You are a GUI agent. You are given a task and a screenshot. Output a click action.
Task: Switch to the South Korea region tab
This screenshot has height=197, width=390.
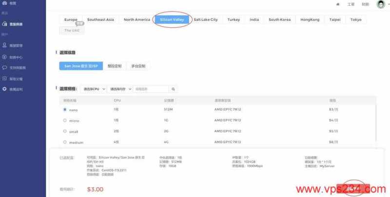coord(279,19)
